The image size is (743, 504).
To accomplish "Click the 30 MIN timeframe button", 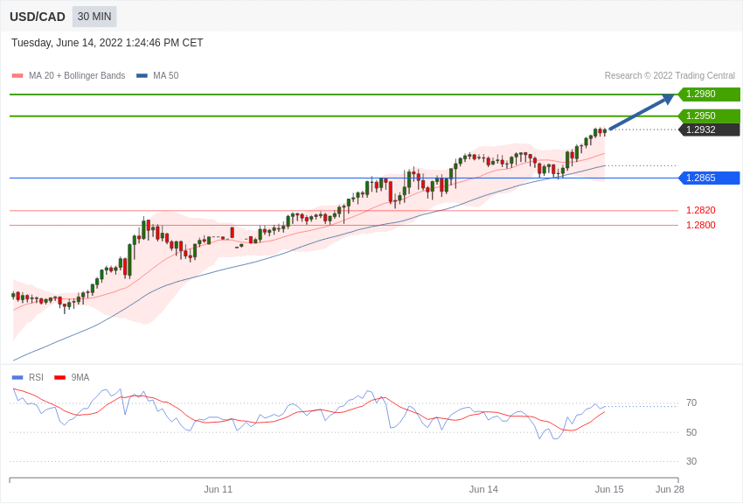I will click(94, 17).
